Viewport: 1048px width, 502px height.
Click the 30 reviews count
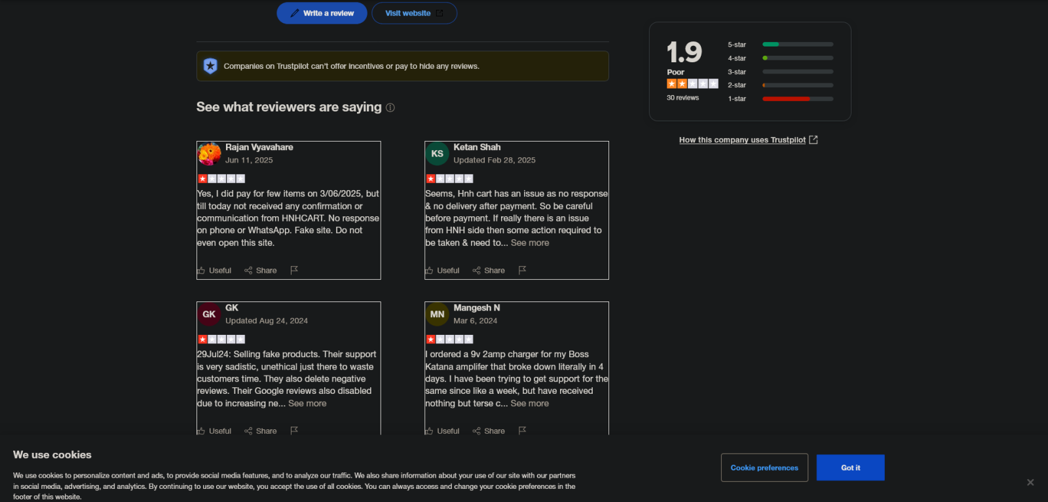click(683, 98)
